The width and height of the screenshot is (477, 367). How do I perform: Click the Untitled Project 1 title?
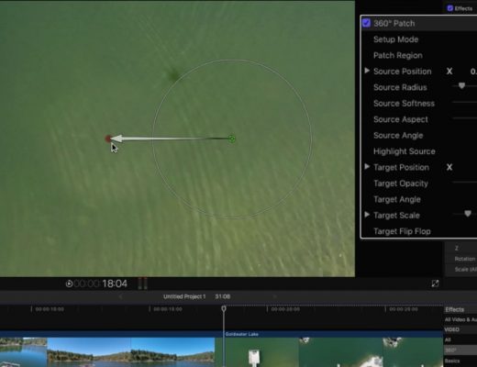[x=184, y=296]
